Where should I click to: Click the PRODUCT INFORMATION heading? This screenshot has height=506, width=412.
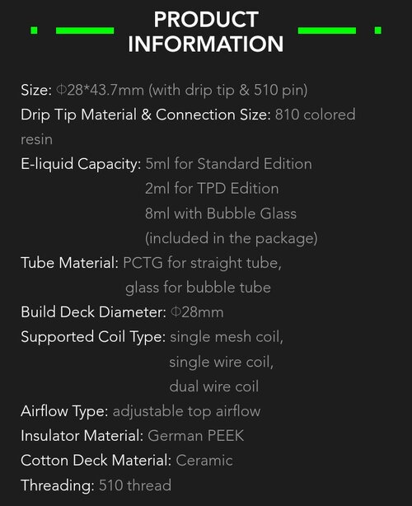tap(206, 31)
